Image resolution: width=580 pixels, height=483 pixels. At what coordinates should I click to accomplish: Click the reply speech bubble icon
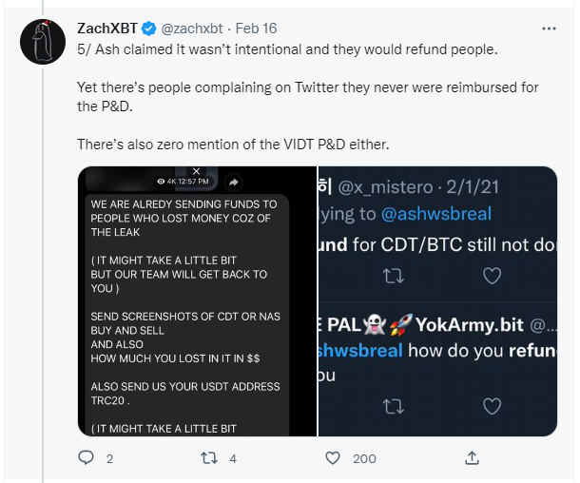tap(87, 458)
